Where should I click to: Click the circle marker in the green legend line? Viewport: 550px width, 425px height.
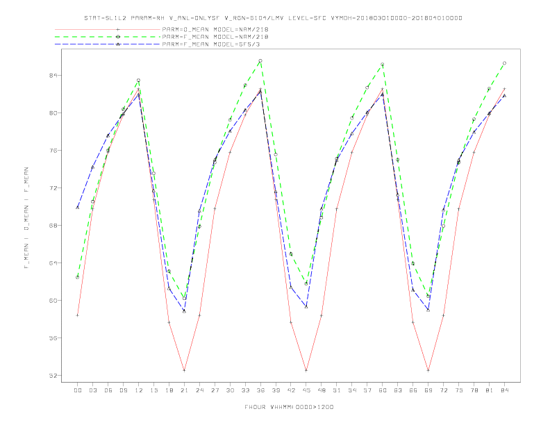coord(118,37)
